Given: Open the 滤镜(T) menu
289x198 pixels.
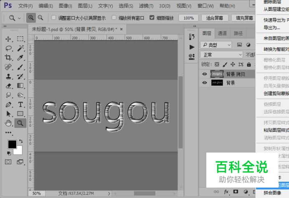Looking at the screenshot, I should coord(146,6).
